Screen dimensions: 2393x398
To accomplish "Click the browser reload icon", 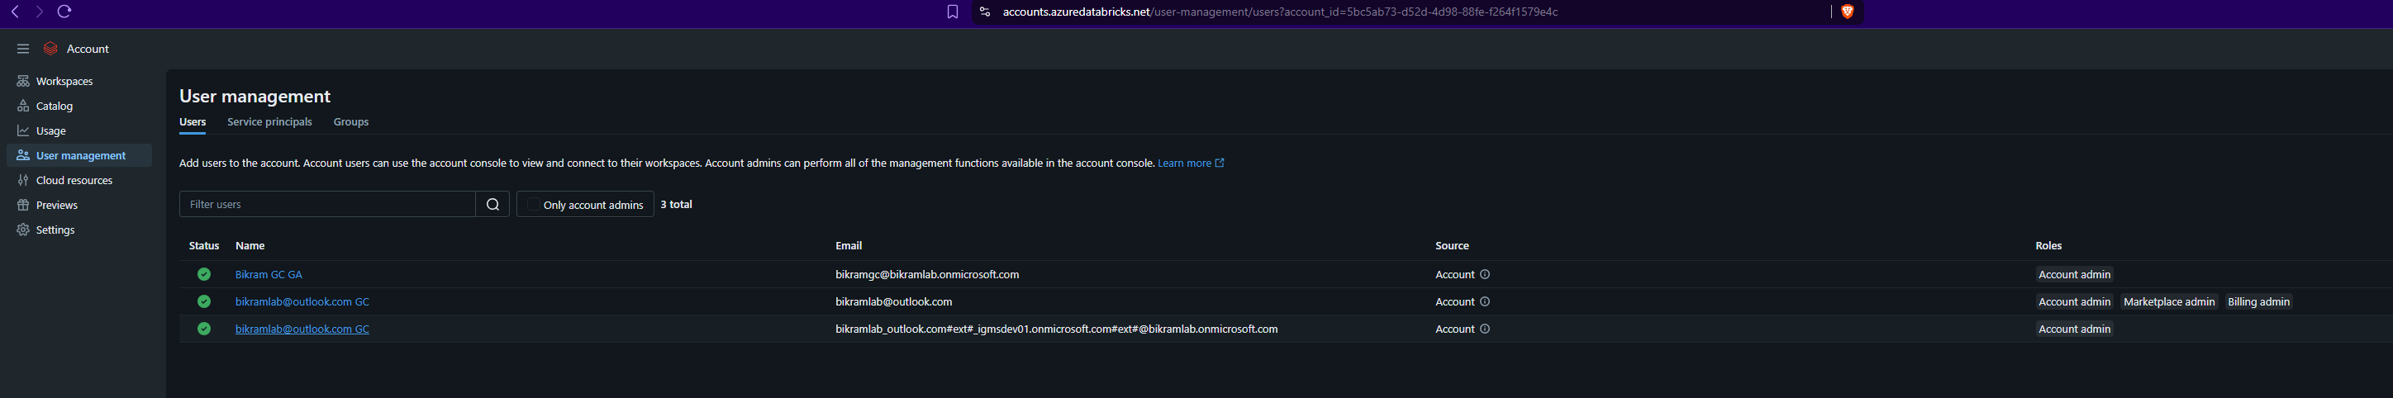I will point(64,12).
